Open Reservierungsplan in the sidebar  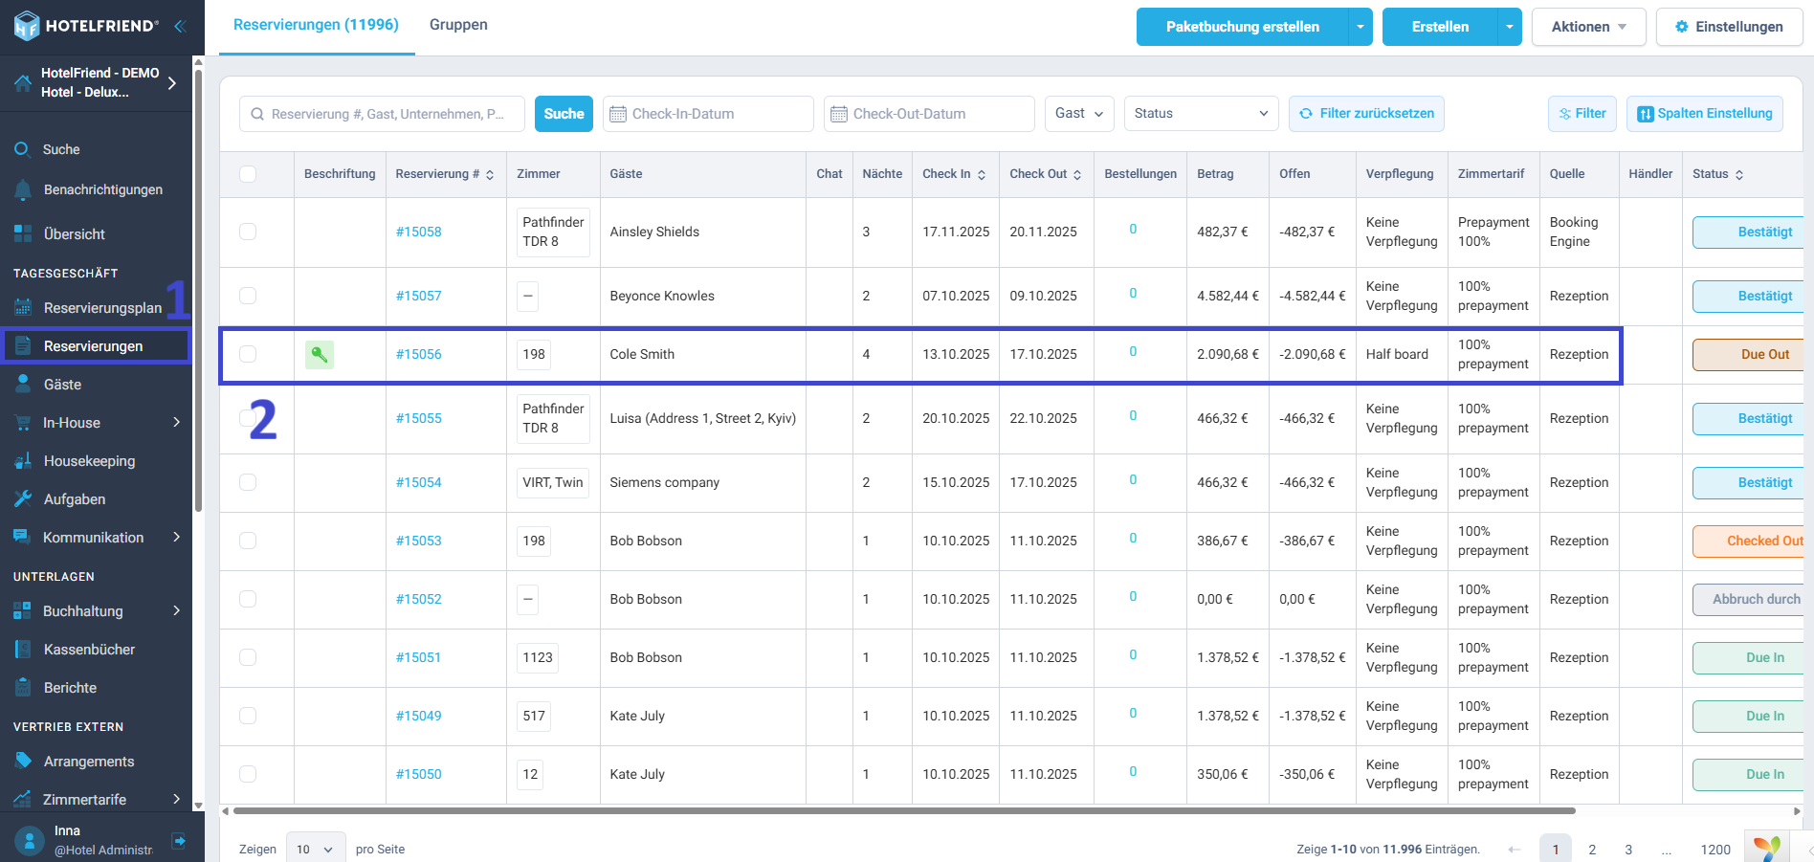point(101,308)
